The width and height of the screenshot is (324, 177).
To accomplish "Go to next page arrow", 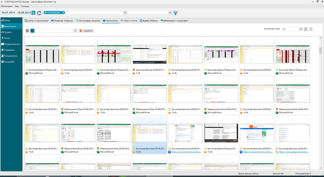I will click(x=311, y=29).
